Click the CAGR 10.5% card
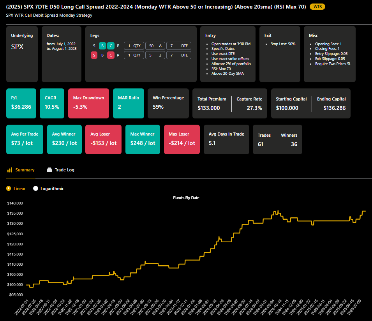Screen dimensions: 372x321 point(52,103)
